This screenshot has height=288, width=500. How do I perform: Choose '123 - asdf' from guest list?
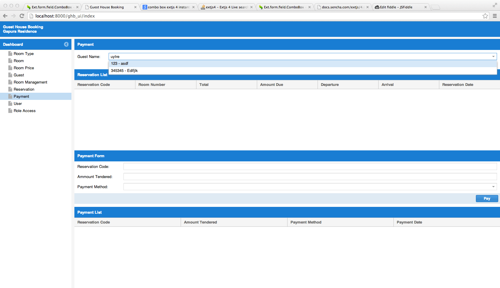click(x=303, y=63)
